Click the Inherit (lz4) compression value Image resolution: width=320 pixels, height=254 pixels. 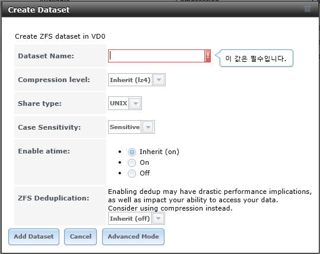[130, 80]
